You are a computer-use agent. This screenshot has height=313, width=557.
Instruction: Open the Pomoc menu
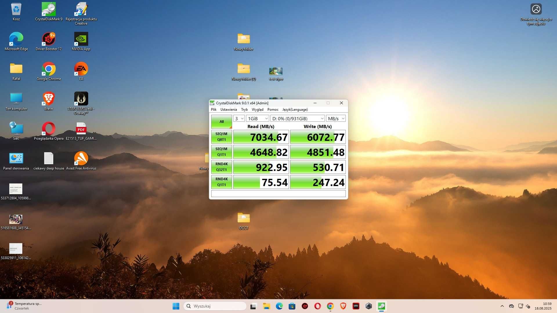click(x=273, y=110)
